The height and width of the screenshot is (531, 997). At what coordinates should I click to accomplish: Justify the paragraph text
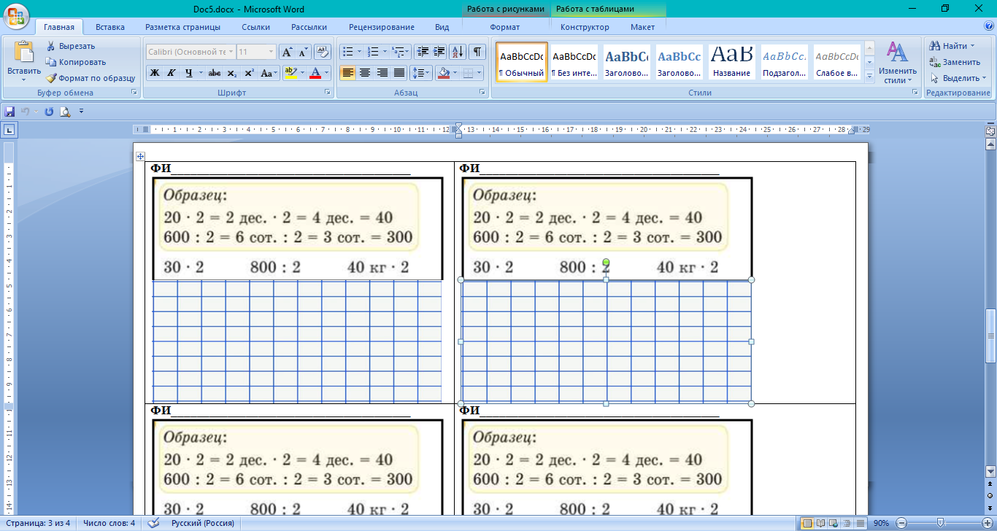point(399,73)
